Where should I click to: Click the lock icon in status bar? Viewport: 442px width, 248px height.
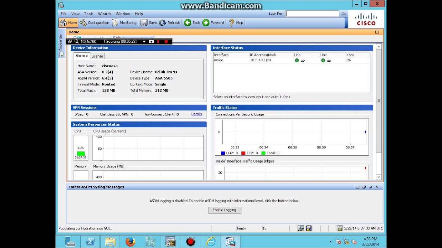coord(340,228)
